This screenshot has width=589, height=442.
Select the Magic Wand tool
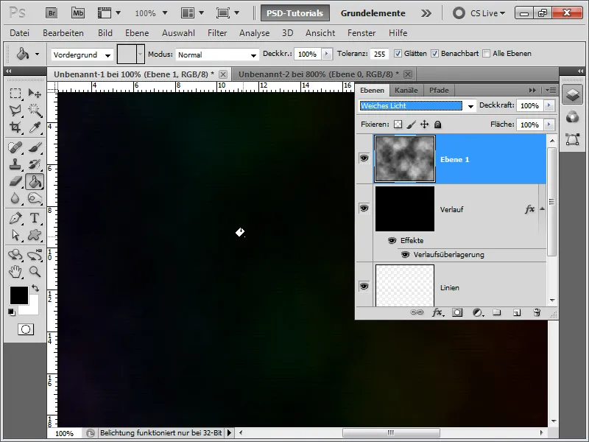[x=35, y=110]
